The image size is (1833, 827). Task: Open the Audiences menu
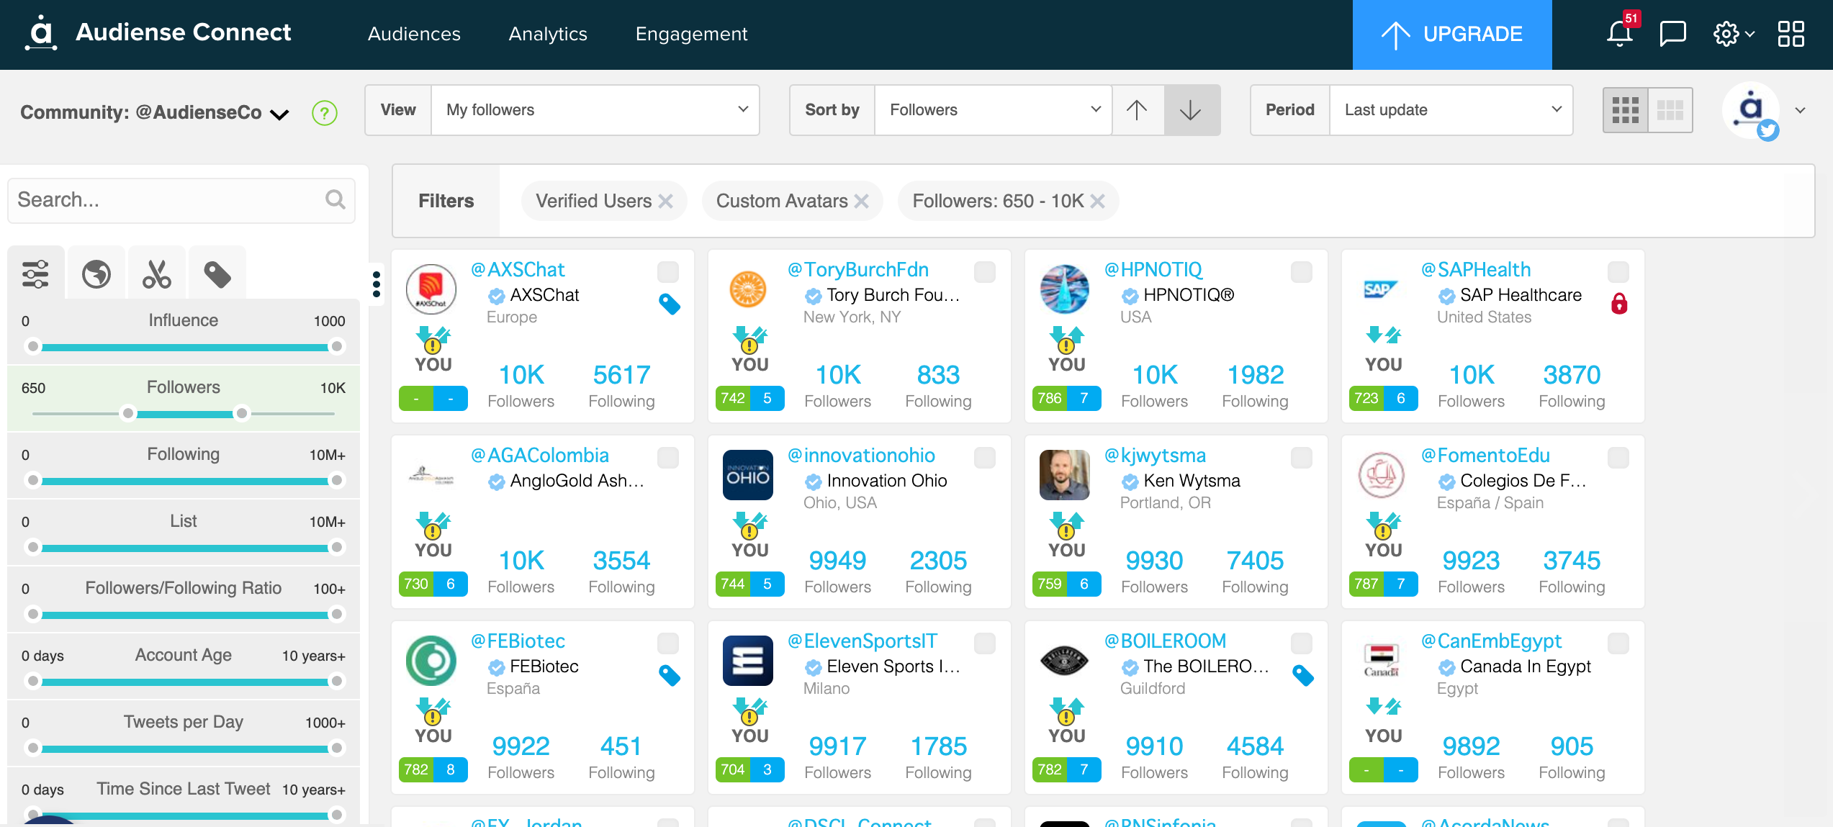click(x=414, y=34)
